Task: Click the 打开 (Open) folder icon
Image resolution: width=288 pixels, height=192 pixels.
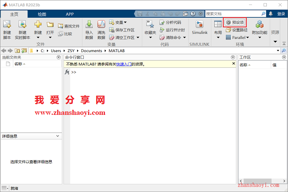Action: tap(50, 25)
